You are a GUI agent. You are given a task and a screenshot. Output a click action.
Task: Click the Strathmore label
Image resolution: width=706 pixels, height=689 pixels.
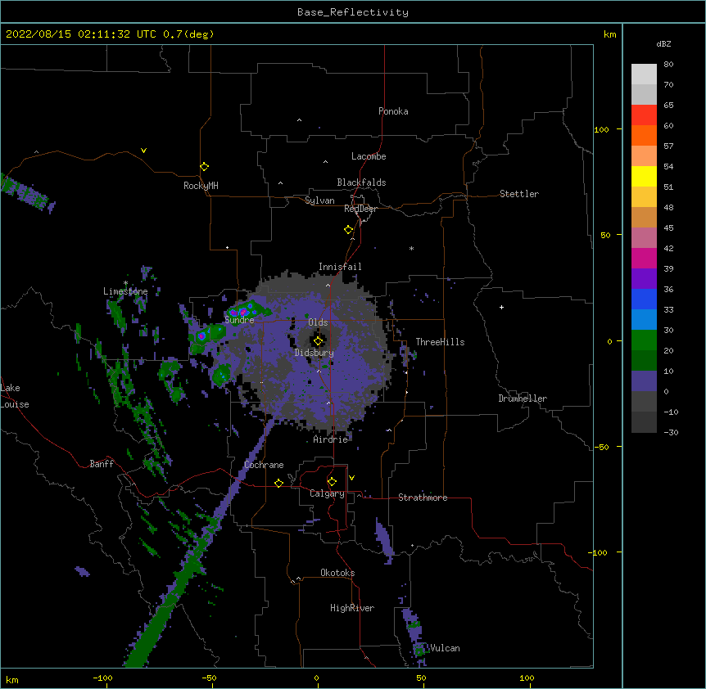point(423,498)
